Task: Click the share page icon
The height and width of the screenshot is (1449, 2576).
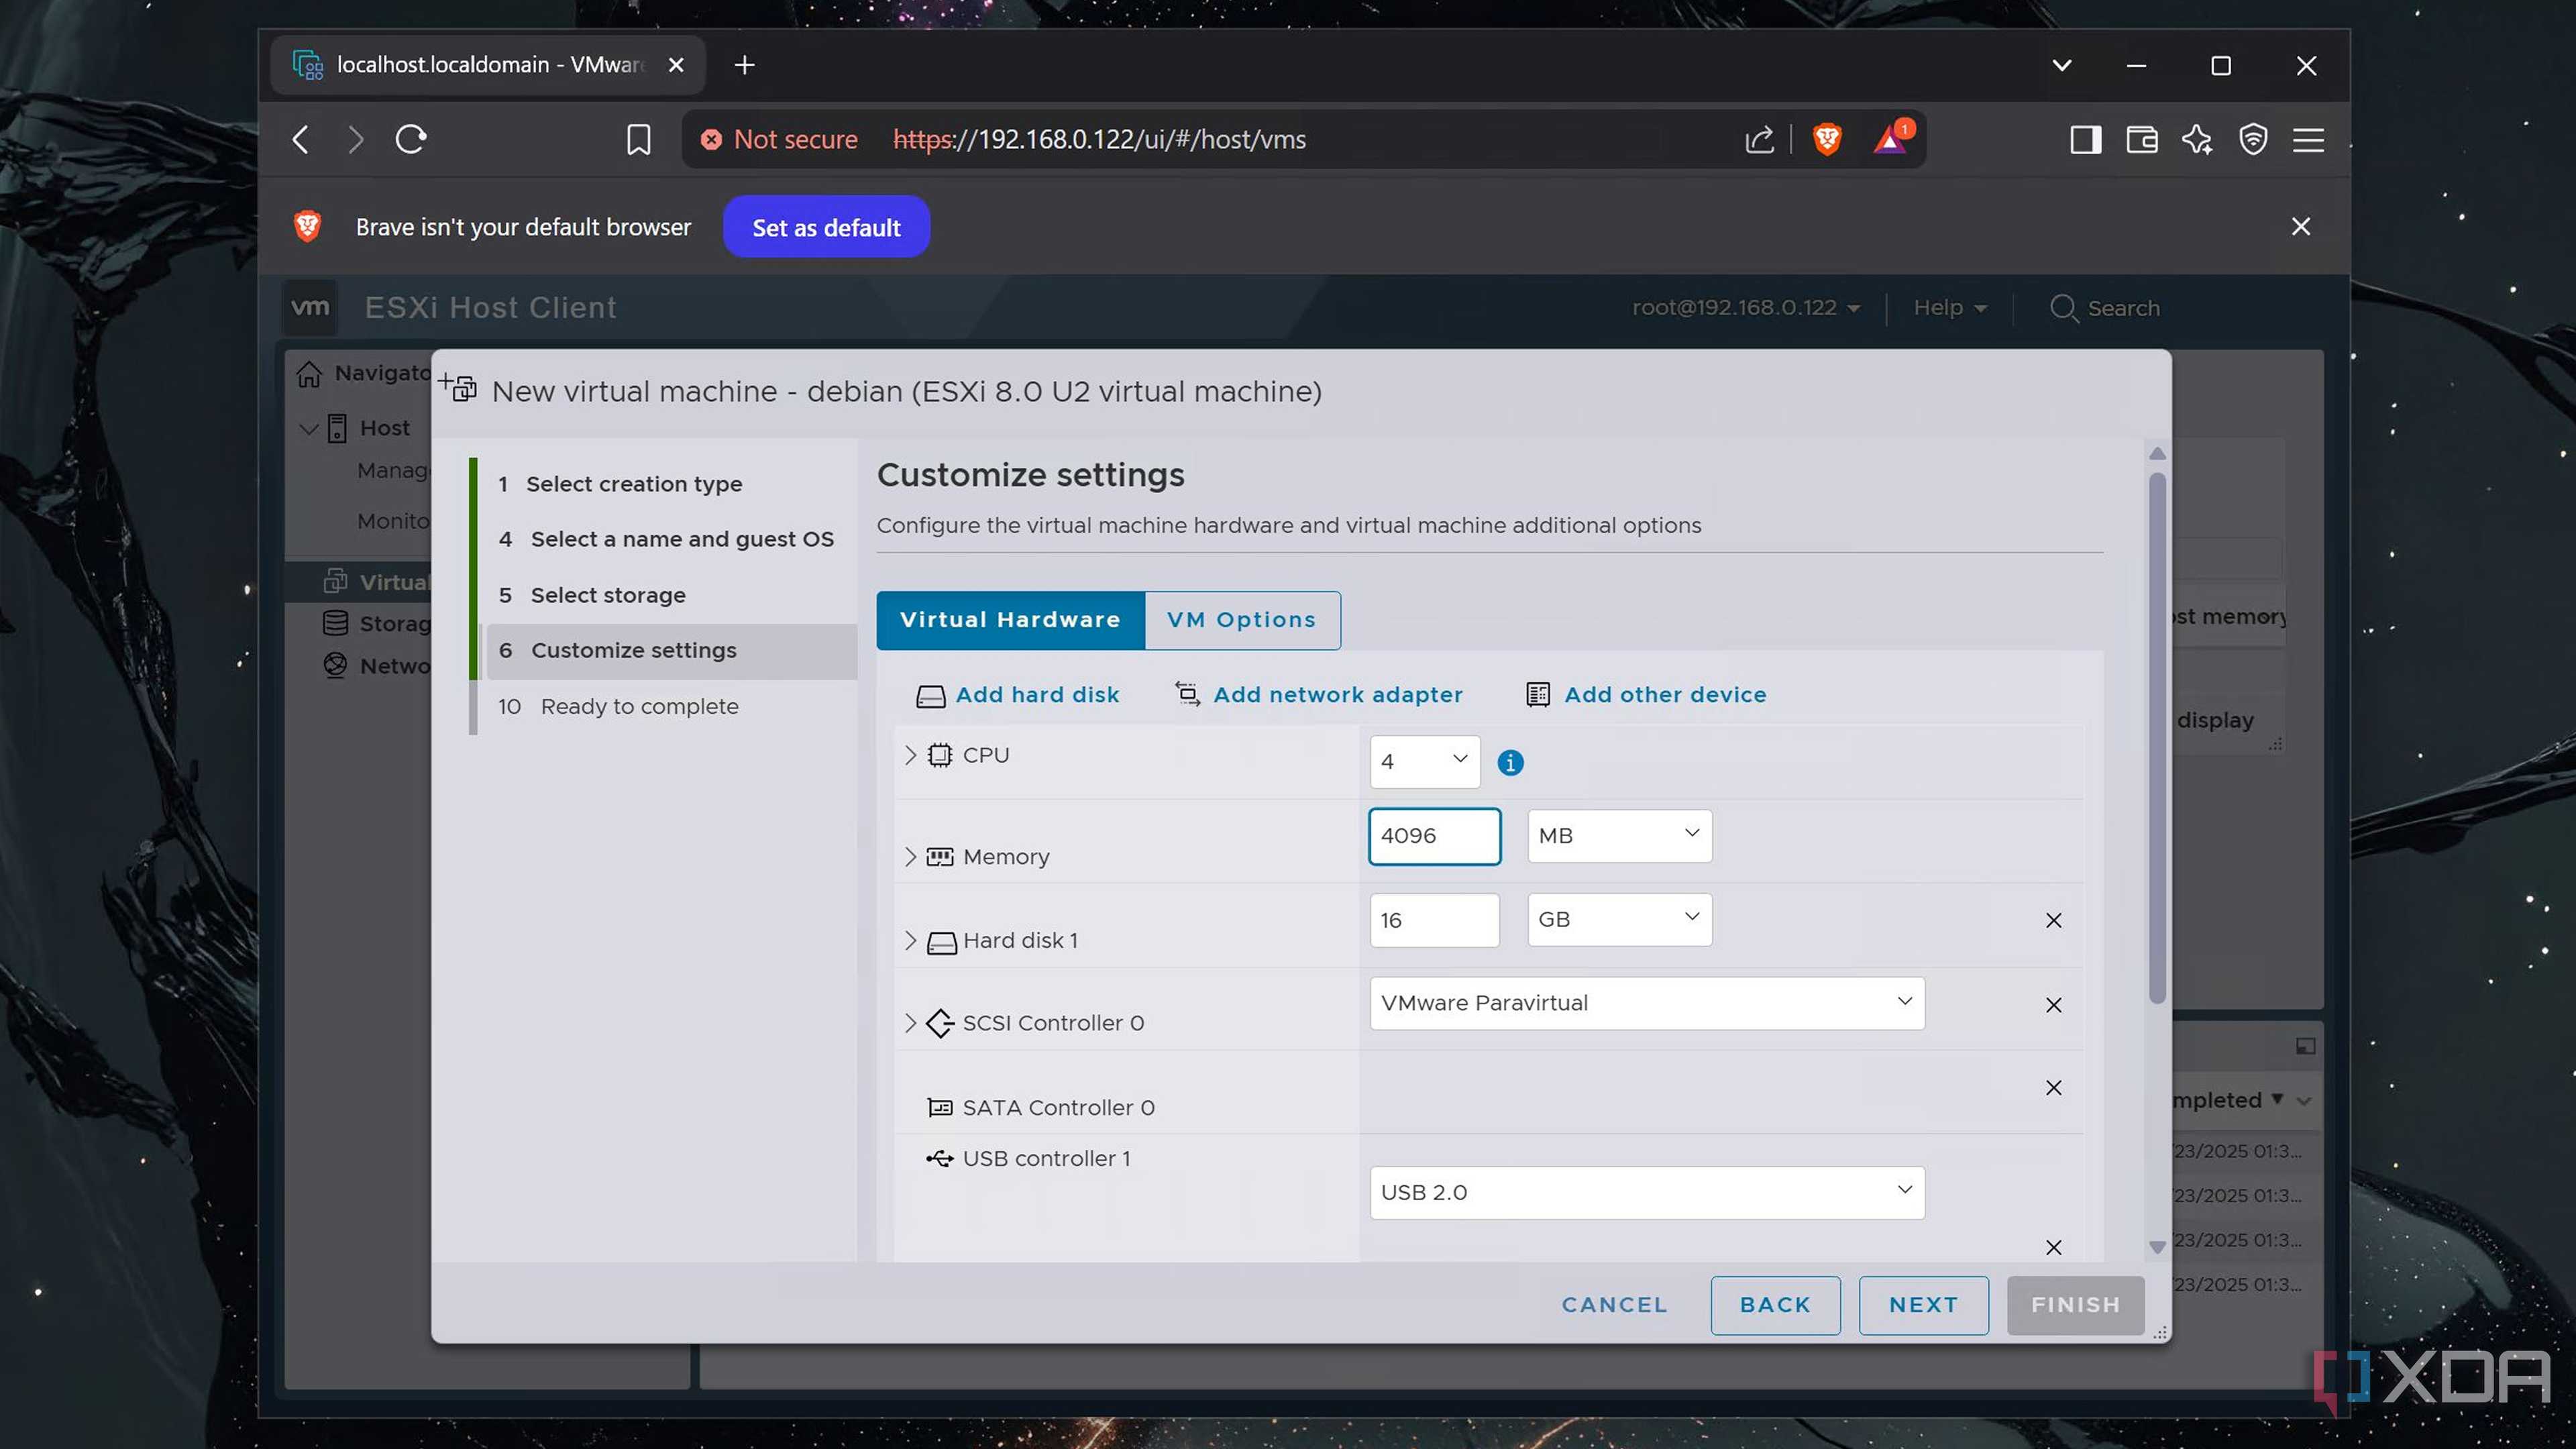Action: pyautogui.click(x=1760, y=139)
